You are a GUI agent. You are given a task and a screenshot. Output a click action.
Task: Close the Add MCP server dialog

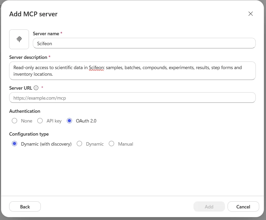pyautogui.click(x=250, y=14)
